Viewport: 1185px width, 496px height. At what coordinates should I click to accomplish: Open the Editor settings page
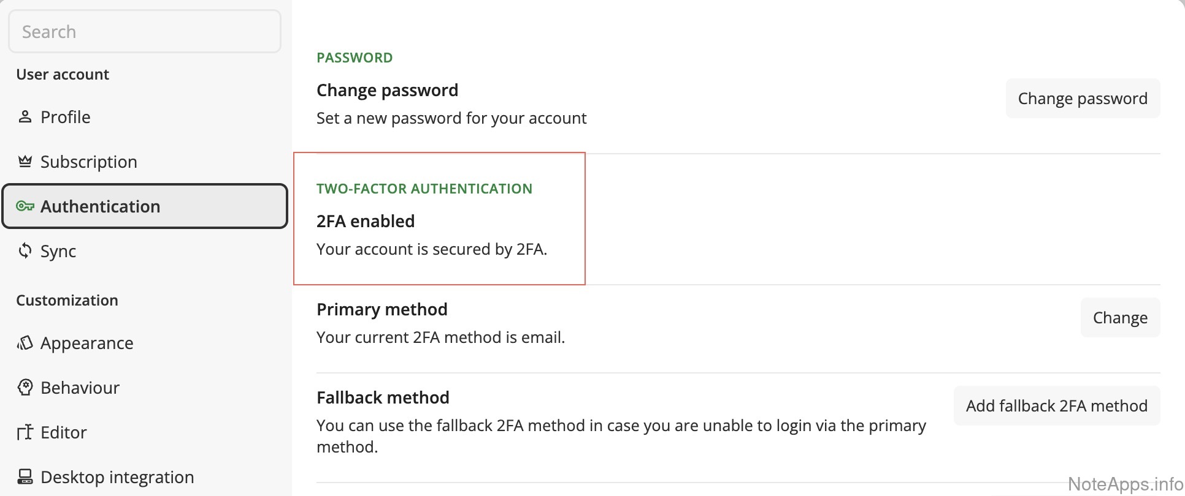[63, 432]
